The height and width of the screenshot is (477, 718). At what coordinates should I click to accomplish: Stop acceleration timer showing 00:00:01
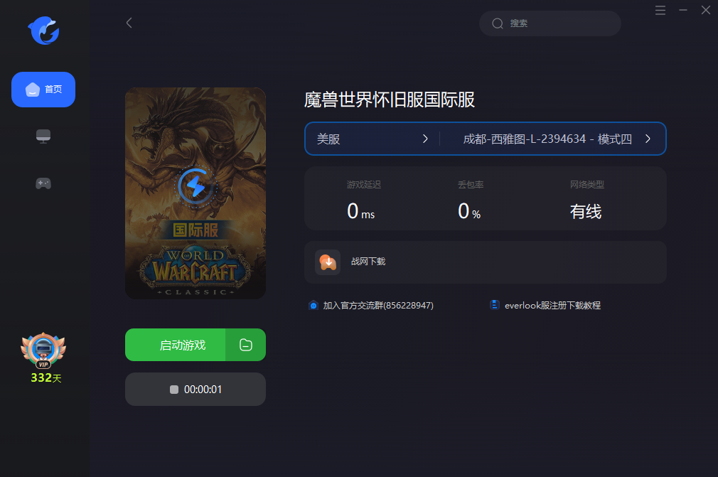195,389
